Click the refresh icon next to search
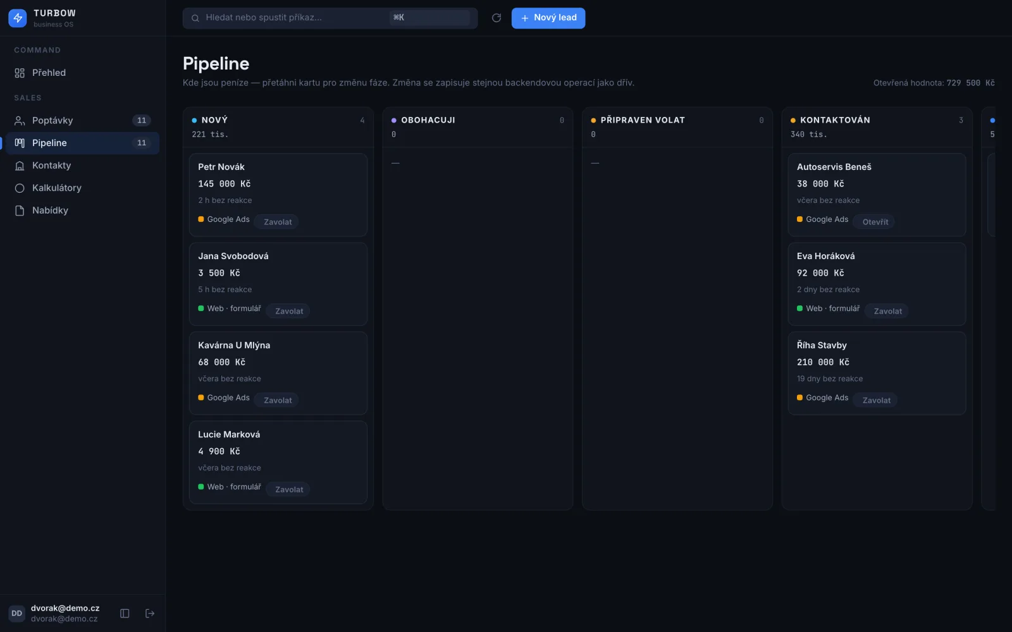Viewport: 1012px width, 632px height. [x=497, y=18]
